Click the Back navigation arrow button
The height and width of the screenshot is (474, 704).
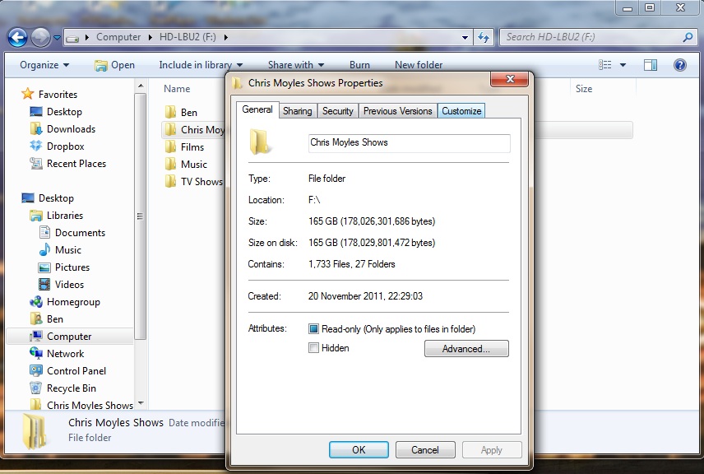coord(17,37)
